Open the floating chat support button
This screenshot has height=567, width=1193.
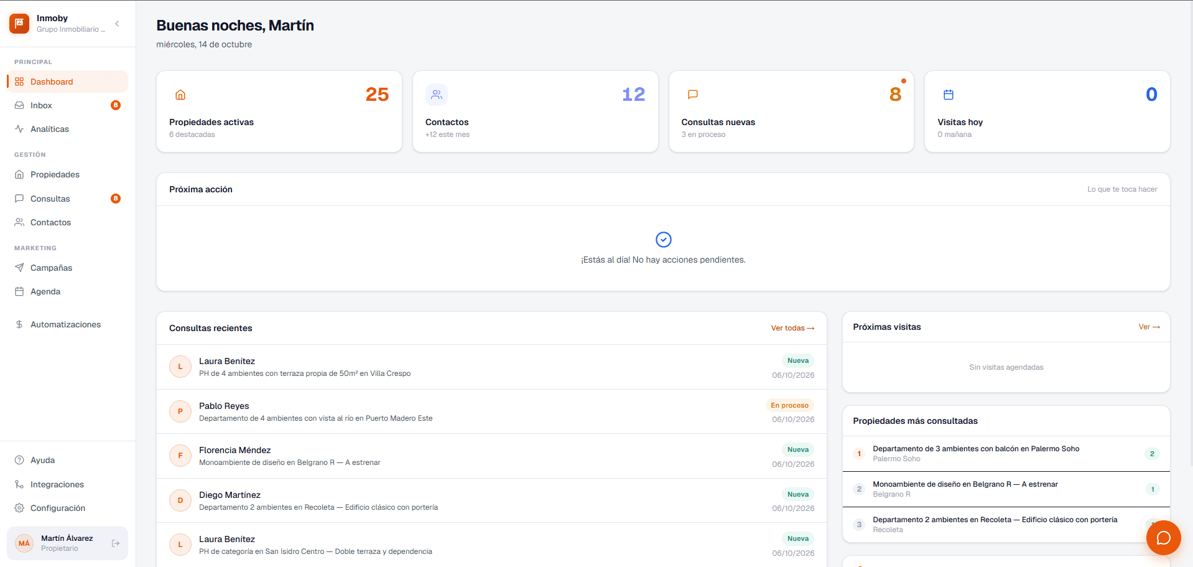(x=1164, y=538)
